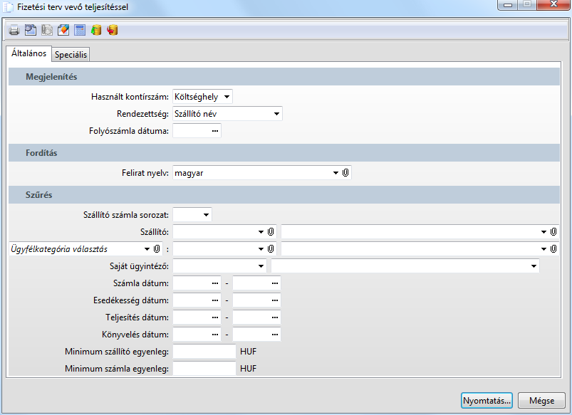Viewport: 572px width, 415px height.
Task: Expand the middle combo in the Ügyfélkategória row
Action: [261, 249]
